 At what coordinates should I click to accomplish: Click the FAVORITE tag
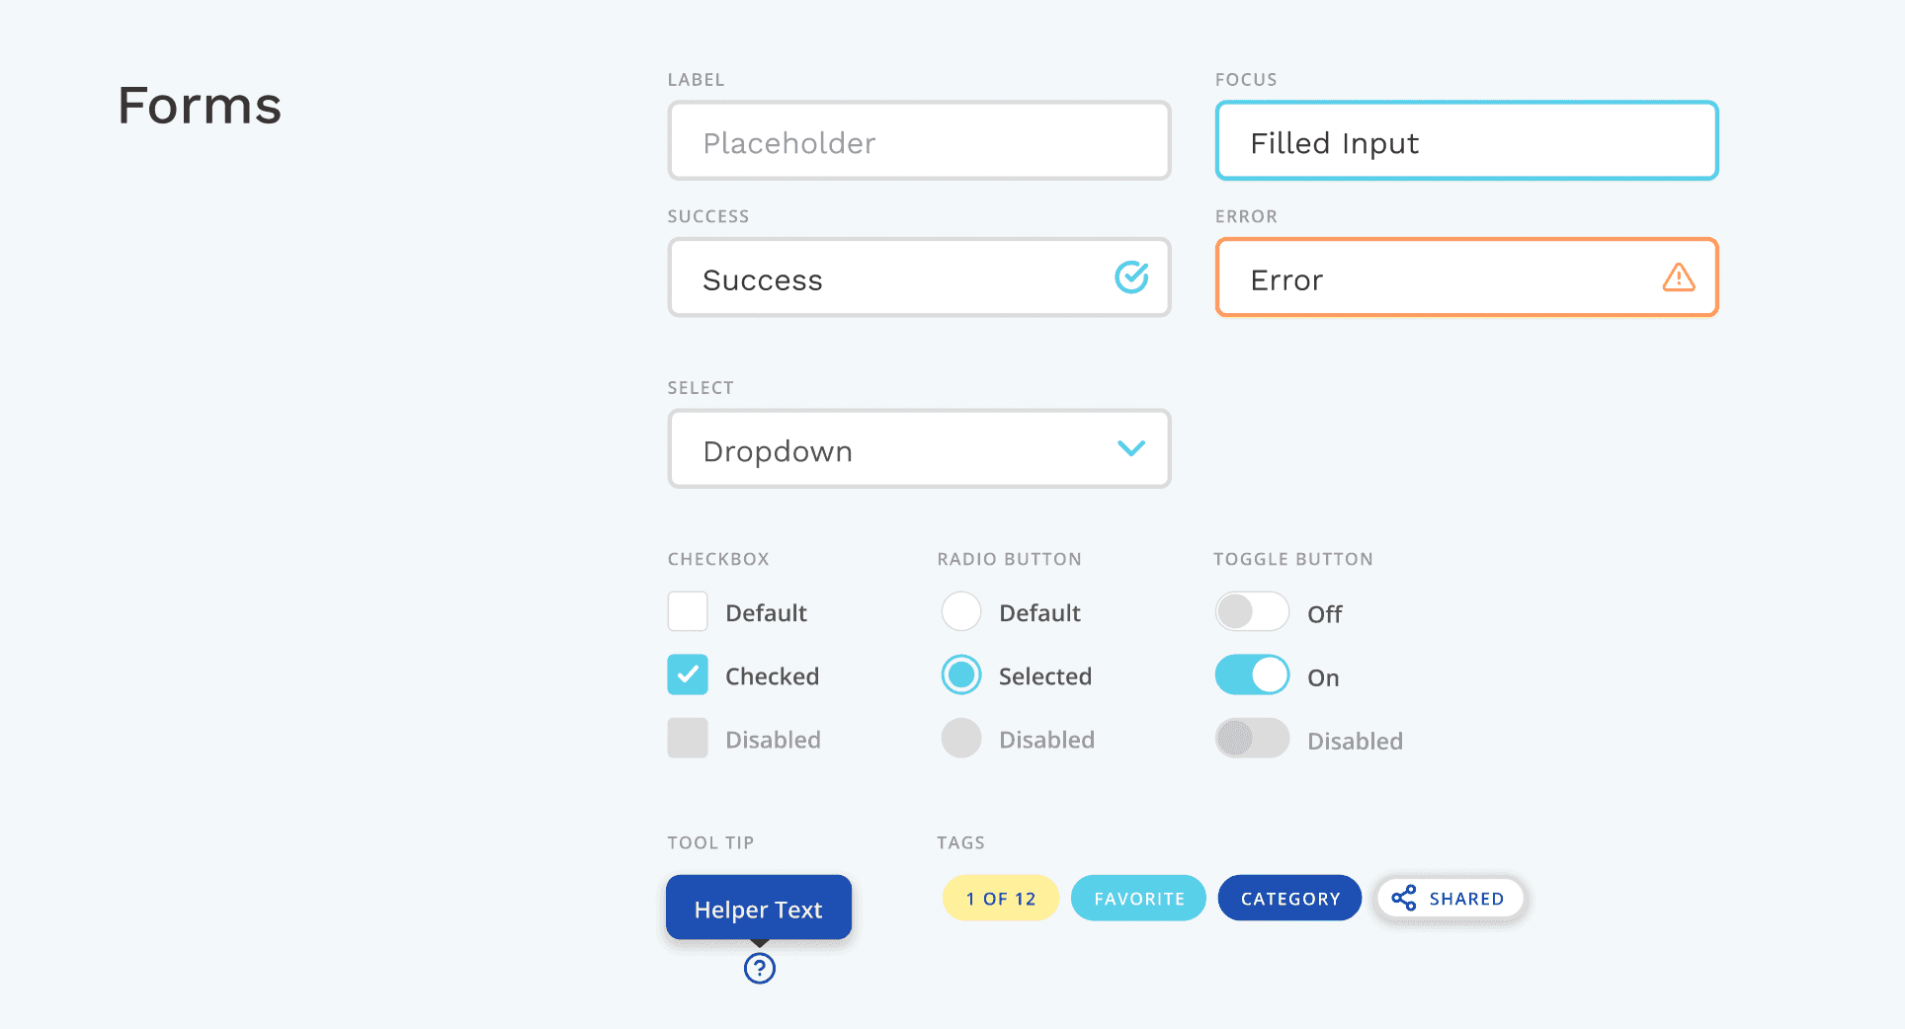coord(1138,898)
